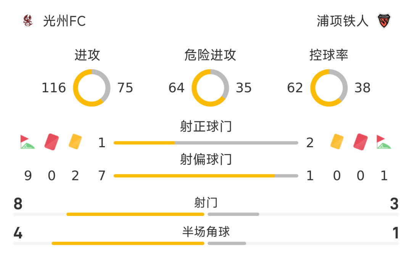
Task: Click the right red card icon
Action: 360,142
